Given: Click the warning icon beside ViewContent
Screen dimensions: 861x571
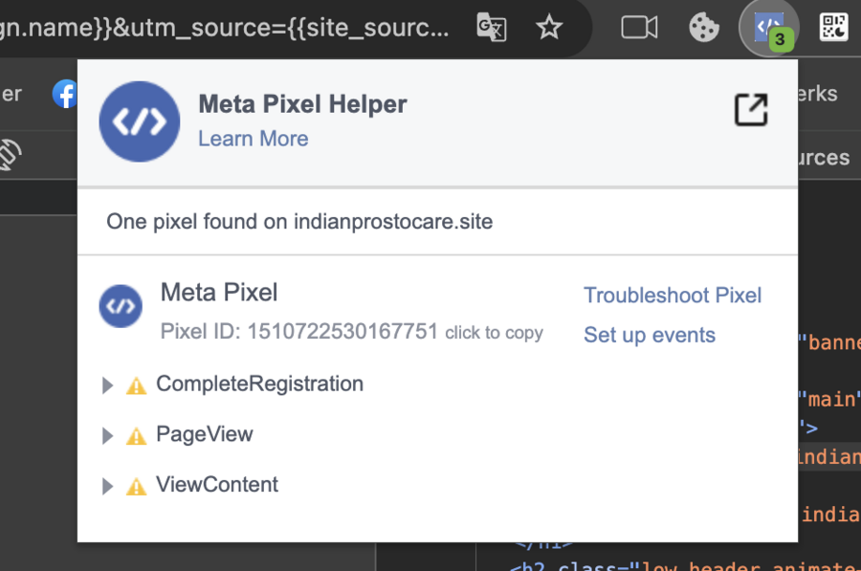Looking at the screenshot, I should pos(137,486).
